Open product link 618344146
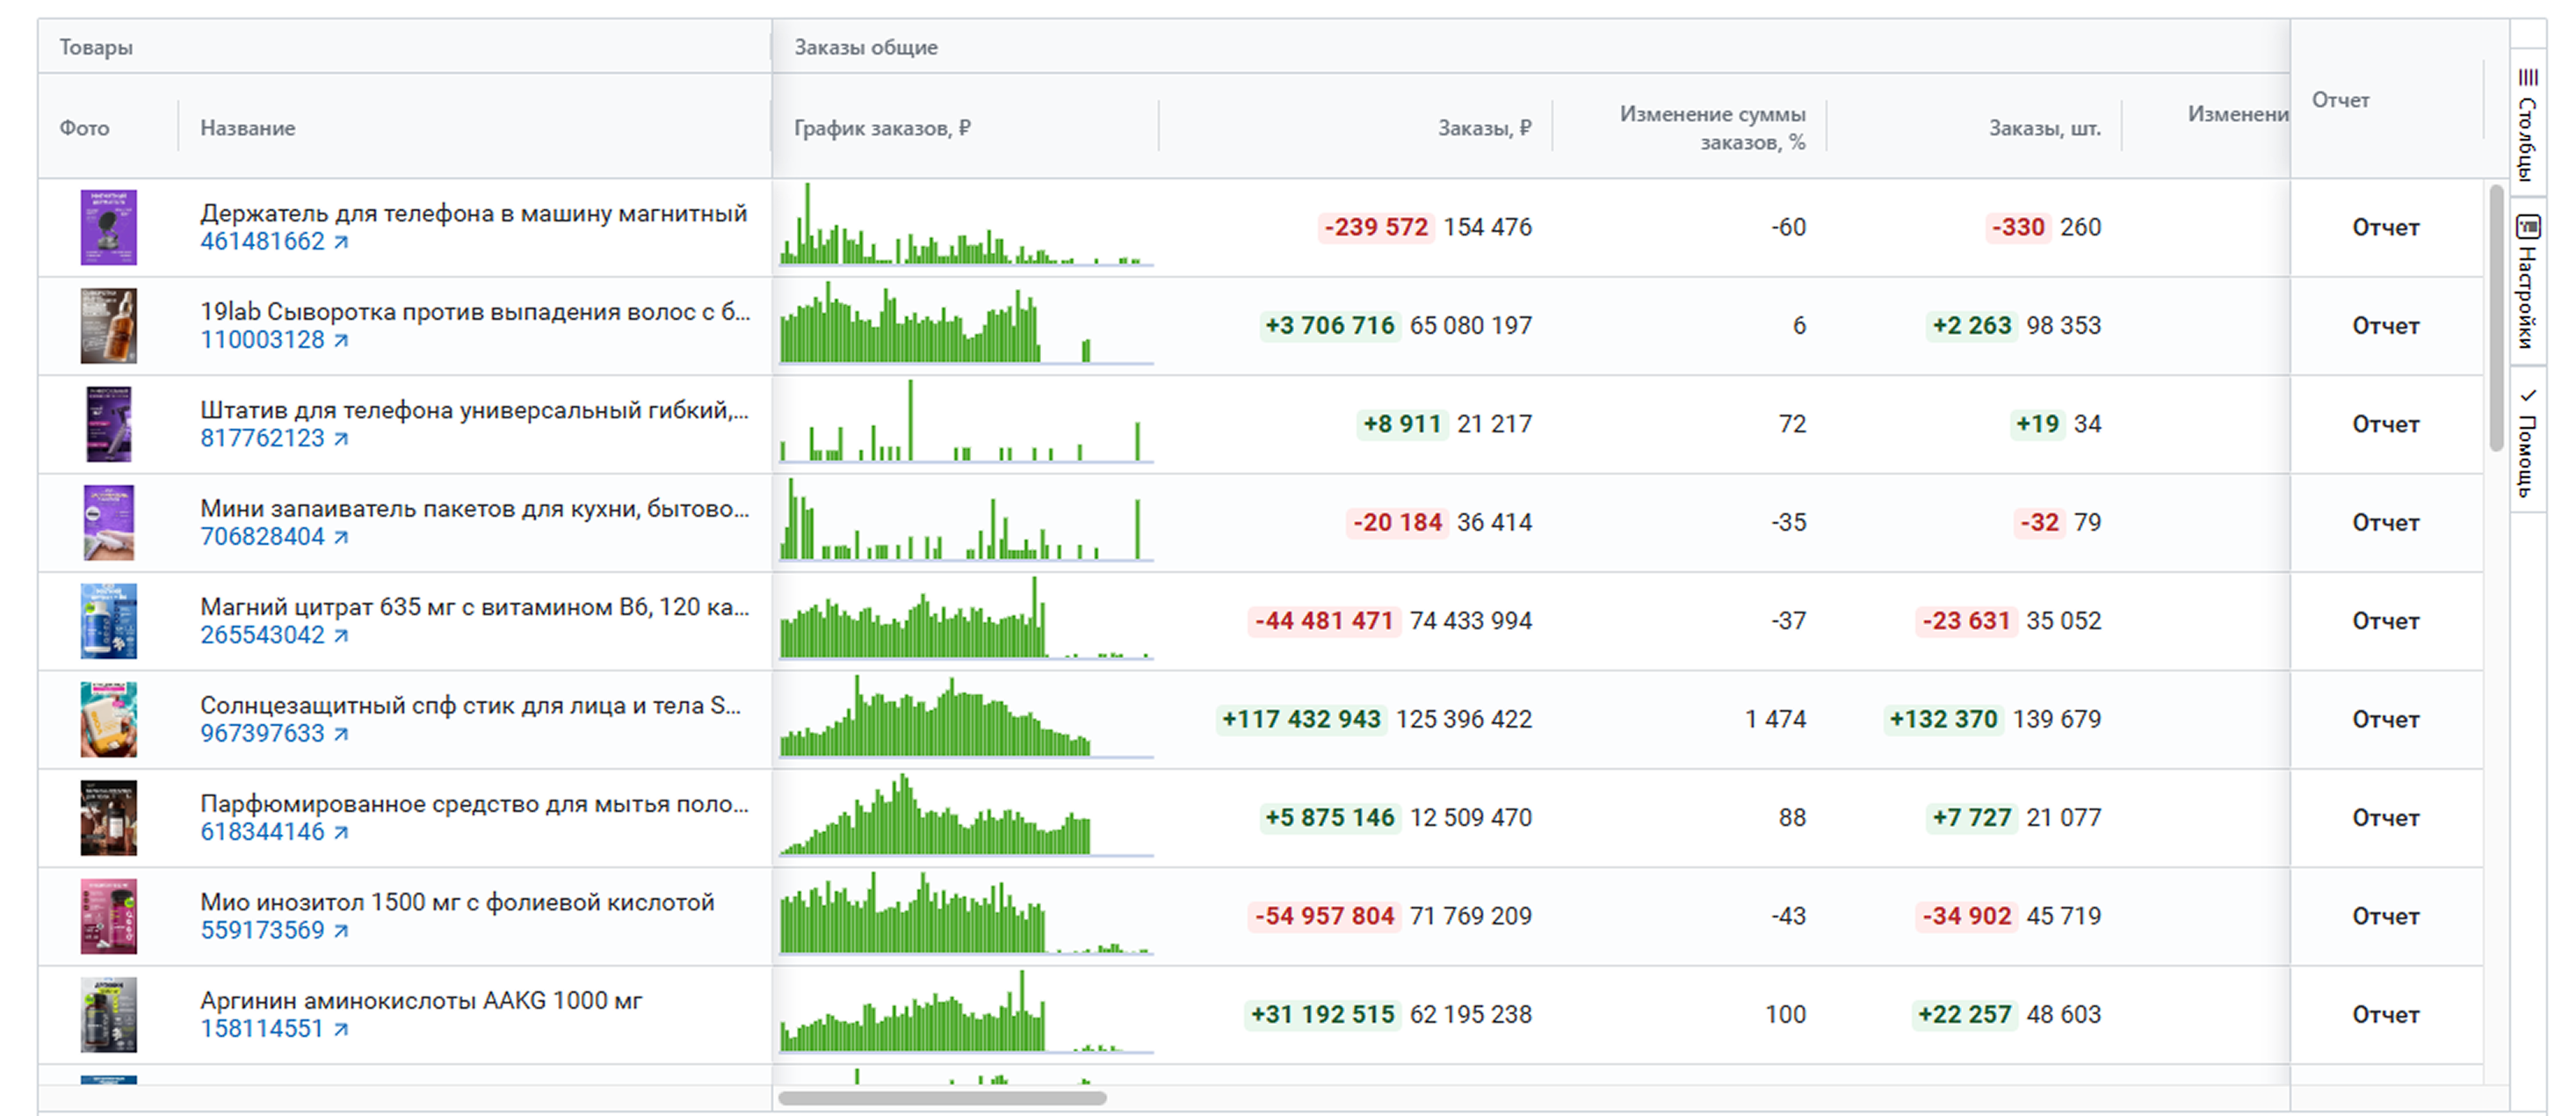This screenshot has height=1116, width=2576. (262, 832)
